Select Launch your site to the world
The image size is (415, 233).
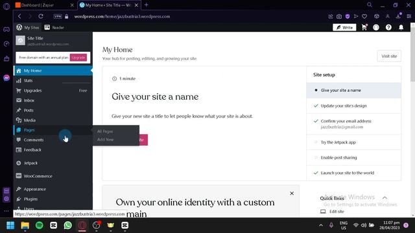pos(353,173)
